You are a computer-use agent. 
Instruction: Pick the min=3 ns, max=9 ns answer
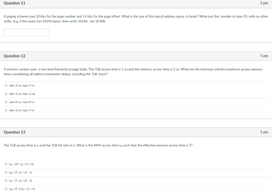point(6,102)
